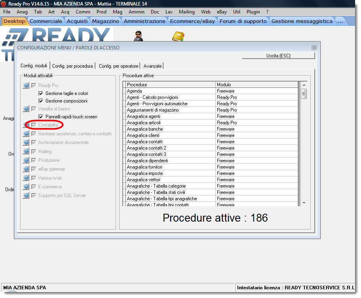Close the Configurazione Menu dialog with X

pos(314,47)
